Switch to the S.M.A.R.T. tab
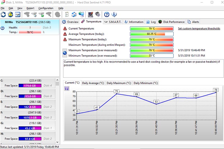The image size is (224, 149). coord(113,22)
